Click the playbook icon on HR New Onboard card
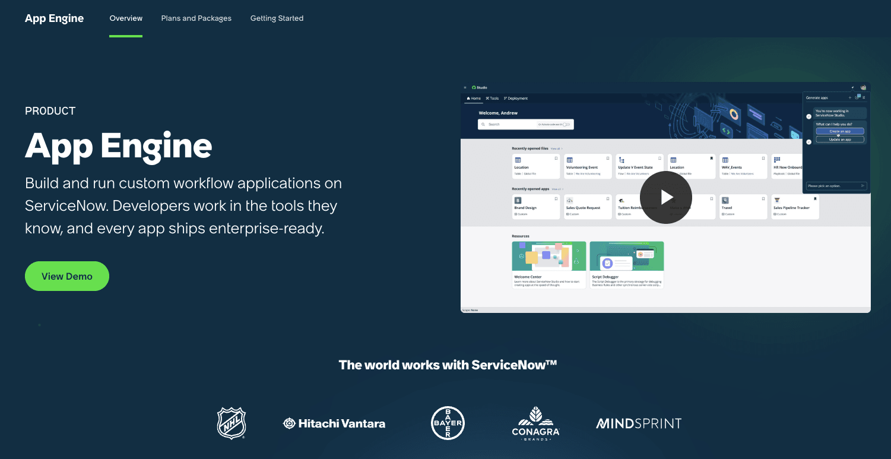This screenshot has width=891, height=459. coord(777,160)
